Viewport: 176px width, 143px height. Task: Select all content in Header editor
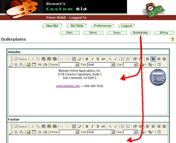point(74,59)
